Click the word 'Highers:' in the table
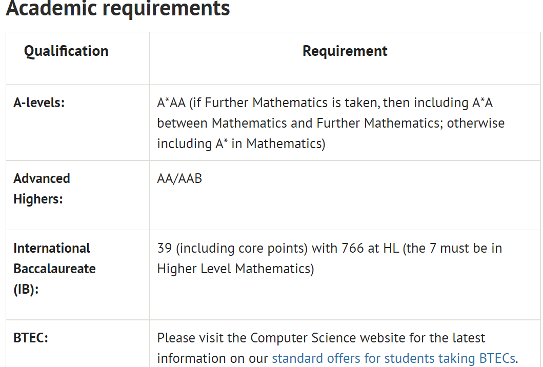The width and height of the screenshot is (543, 367). [38, 199]
